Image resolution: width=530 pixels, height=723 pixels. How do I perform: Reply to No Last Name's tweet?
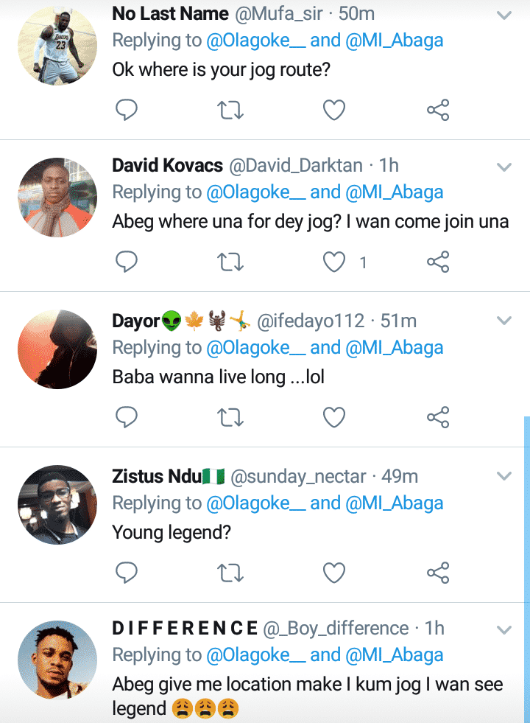(x=127, y=111)
